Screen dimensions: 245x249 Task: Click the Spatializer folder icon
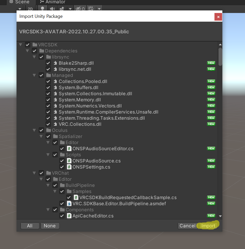click(55, 136)
